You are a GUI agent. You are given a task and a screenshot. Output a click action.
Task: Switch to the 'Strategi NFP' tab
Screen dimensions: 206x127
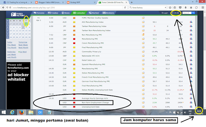coord(81,2)
